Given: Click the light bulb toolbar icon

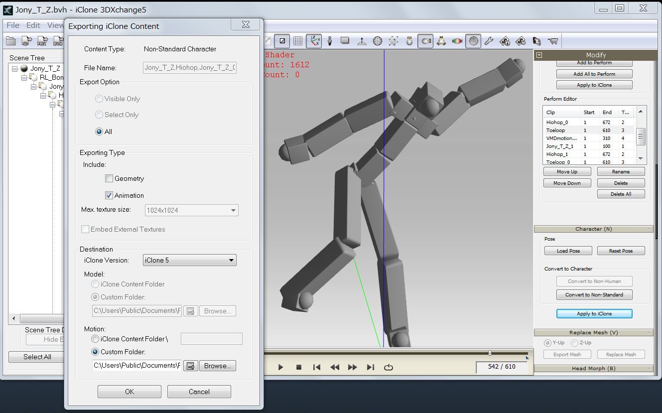Looking at the screenshot, I should point(409,41).
